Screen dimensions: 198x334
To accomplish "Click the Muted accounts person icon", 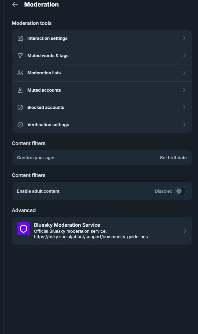I will coord(20,90).
